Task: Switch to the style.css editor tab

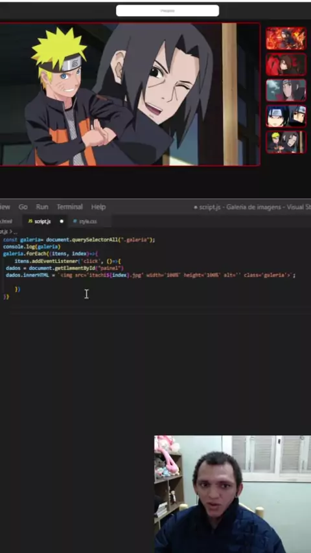Action: (x=88, y=221)
